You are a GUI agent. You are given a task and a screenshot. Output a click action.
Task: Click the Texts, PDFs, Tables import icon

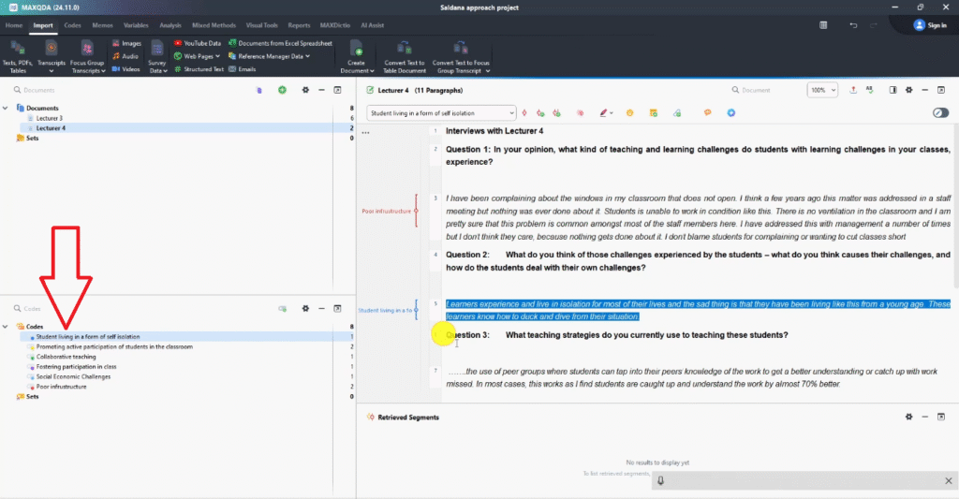[17, 48]
